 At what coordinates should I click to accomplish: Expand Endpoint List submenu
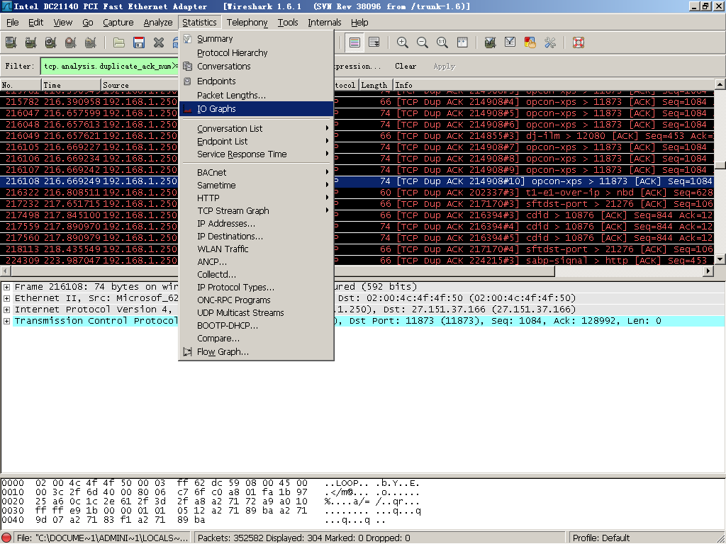[256, 141]
